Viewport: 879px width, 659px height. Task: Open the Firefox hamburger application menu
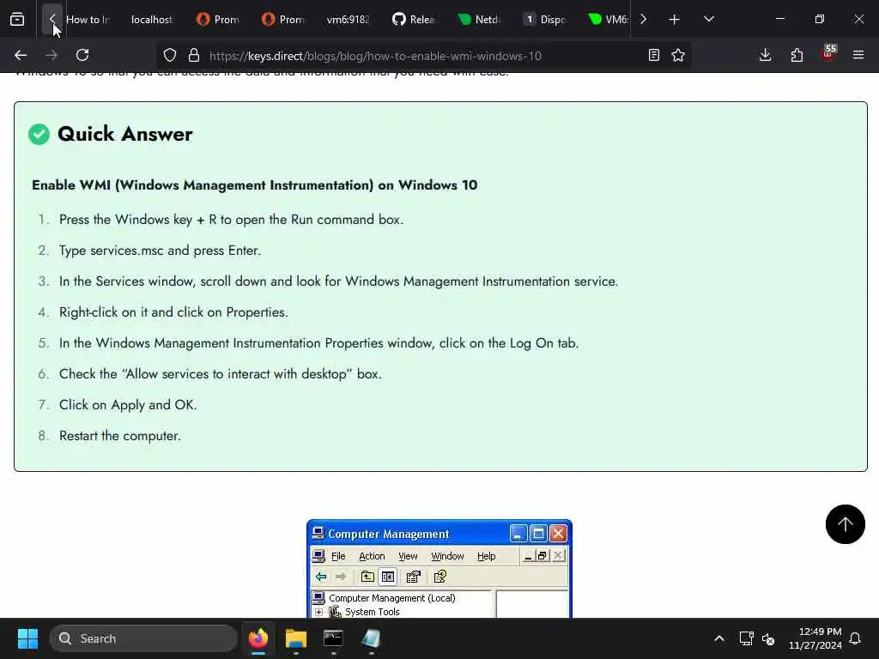click(x=858, y=55)
